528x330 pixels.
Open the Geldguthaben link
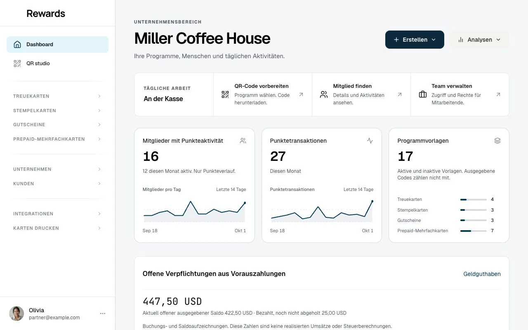tap(482, 274)
